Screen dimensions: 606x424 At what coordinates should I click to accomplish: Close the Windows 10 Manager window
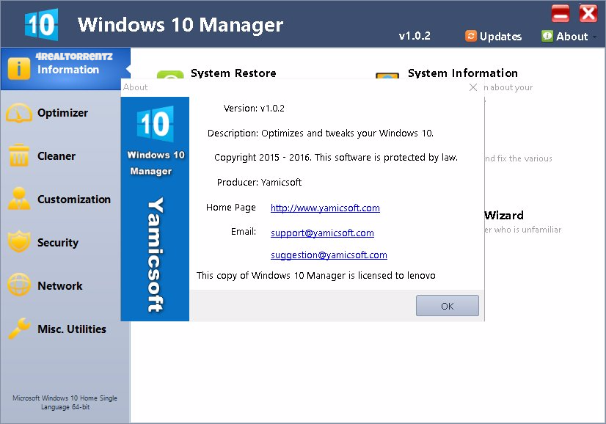588,13
